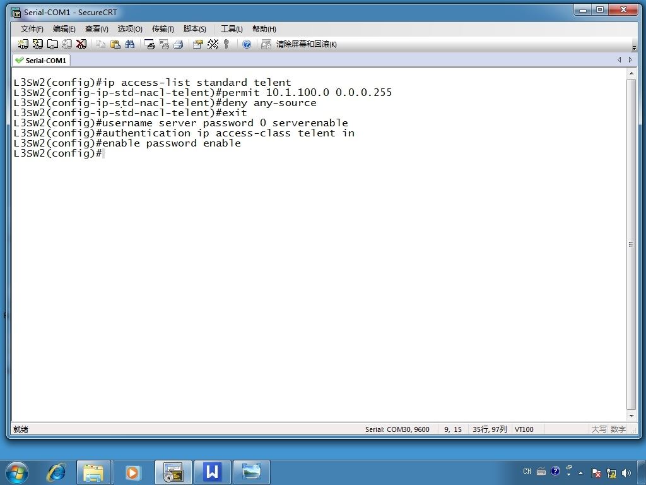
Task: Click the terminal cursor after the last prompt
Action: click(x=103, y=153)
